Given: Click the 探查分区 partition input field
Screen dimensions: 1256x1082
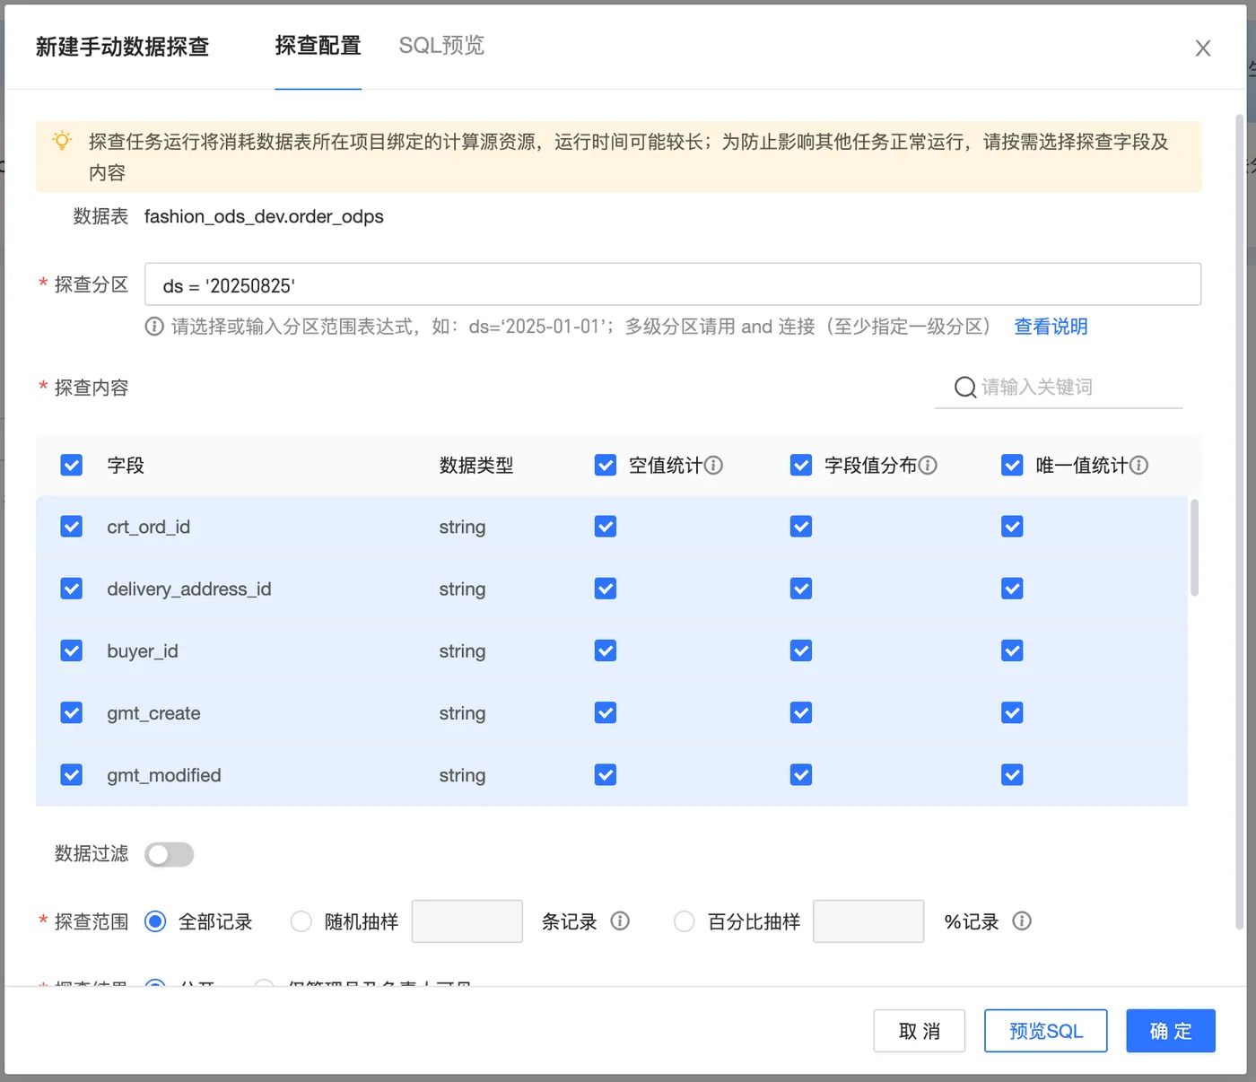Looking at the screenshot, I should point(673,284).
